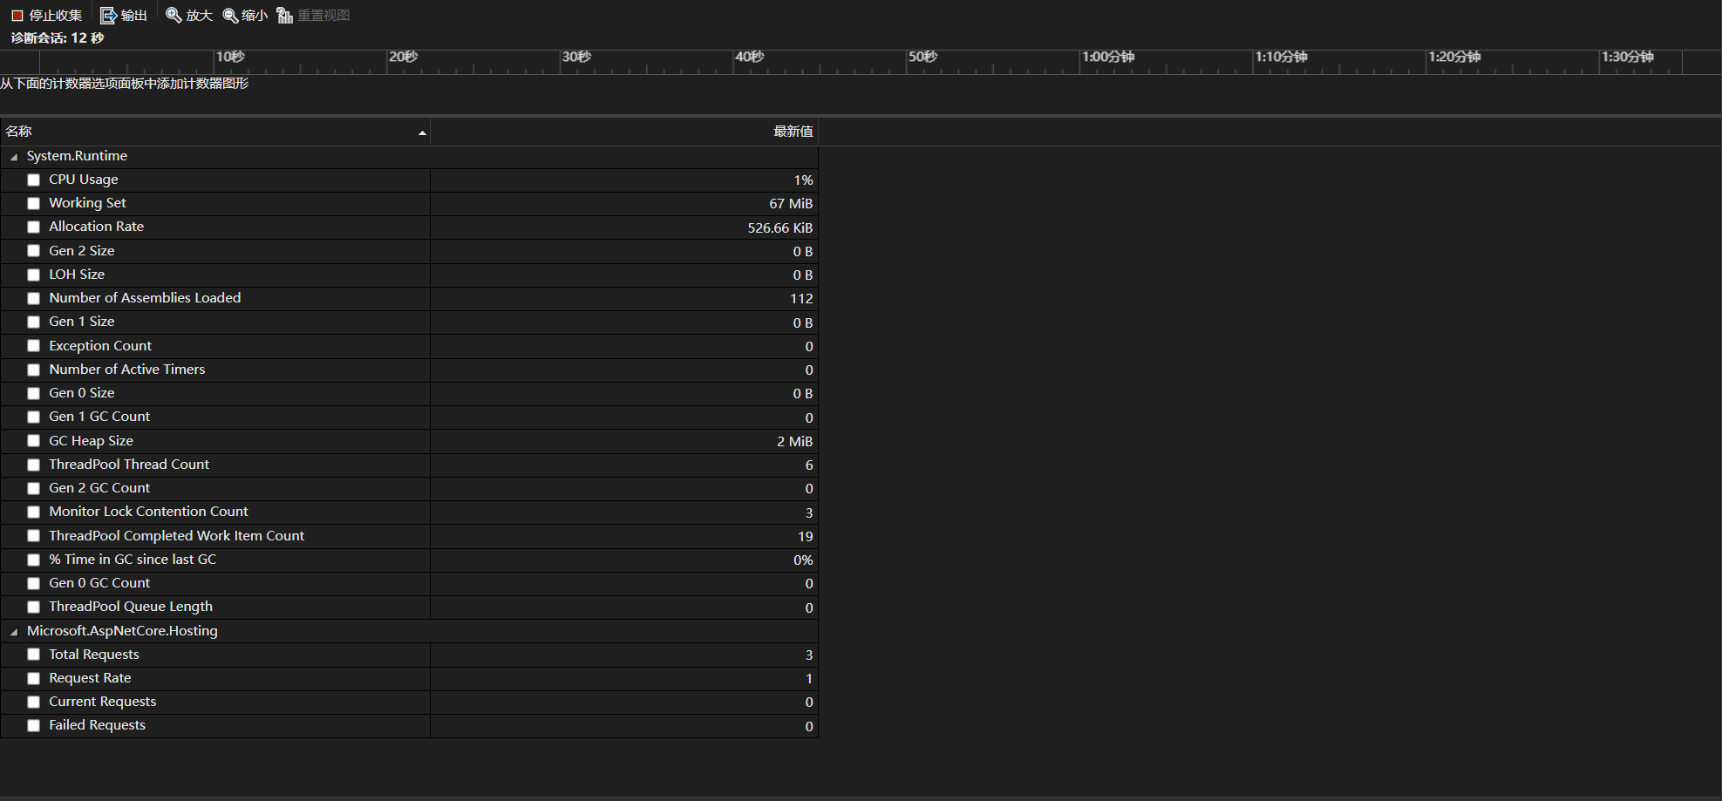Toggle the Exception Count checkbox
The image size is (1722, 801).
point(34,346)
